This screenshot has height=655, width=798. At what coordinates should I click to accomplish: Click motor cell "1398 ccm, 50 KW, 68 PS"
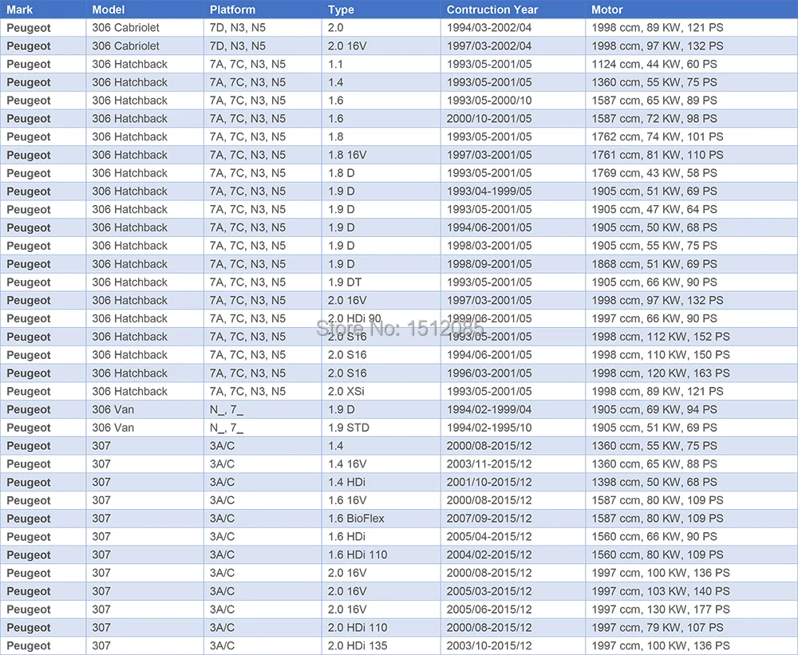coord(692,482)
